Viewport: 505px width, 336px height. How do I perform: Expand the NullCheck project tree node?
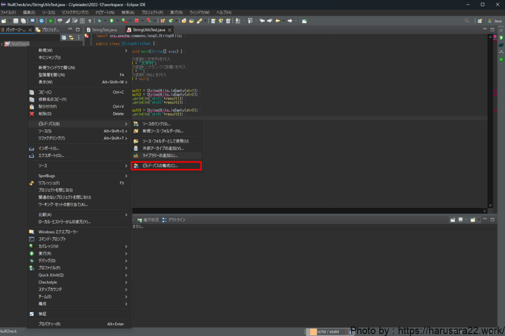pyautogui.click(x=2, y=44)
